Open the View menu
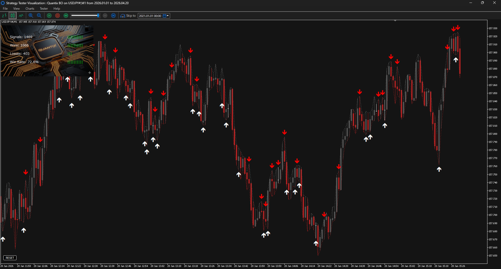Image resolution: width=501 pixels, height=269 pixels. (16, 9)
